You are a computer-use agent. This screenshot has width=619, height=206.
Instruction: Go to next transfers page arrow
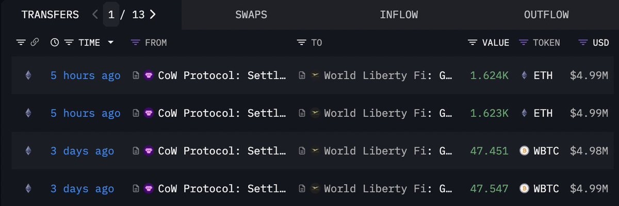tap(152, 14)
